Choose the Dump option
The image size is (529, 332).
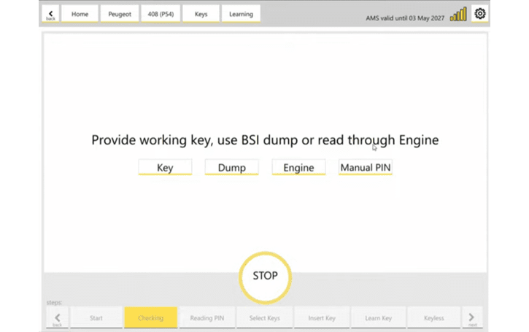[x=232, y=168]
